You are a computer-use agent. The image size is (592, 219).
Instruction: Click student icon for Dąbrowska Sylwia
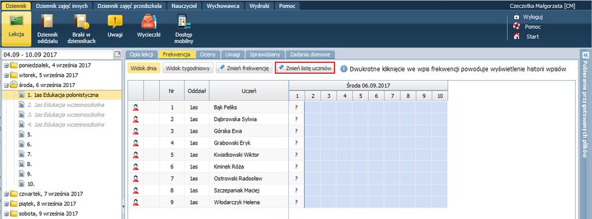click(135, 119)
